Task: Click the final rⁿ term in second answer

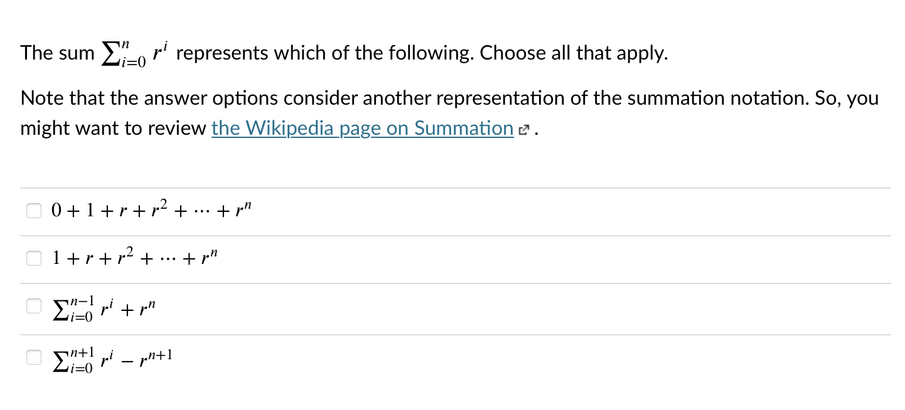Action: [x=207, y=258]
